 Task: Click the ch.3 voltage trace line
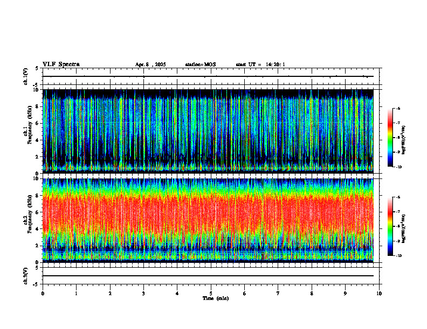(208, 276)
